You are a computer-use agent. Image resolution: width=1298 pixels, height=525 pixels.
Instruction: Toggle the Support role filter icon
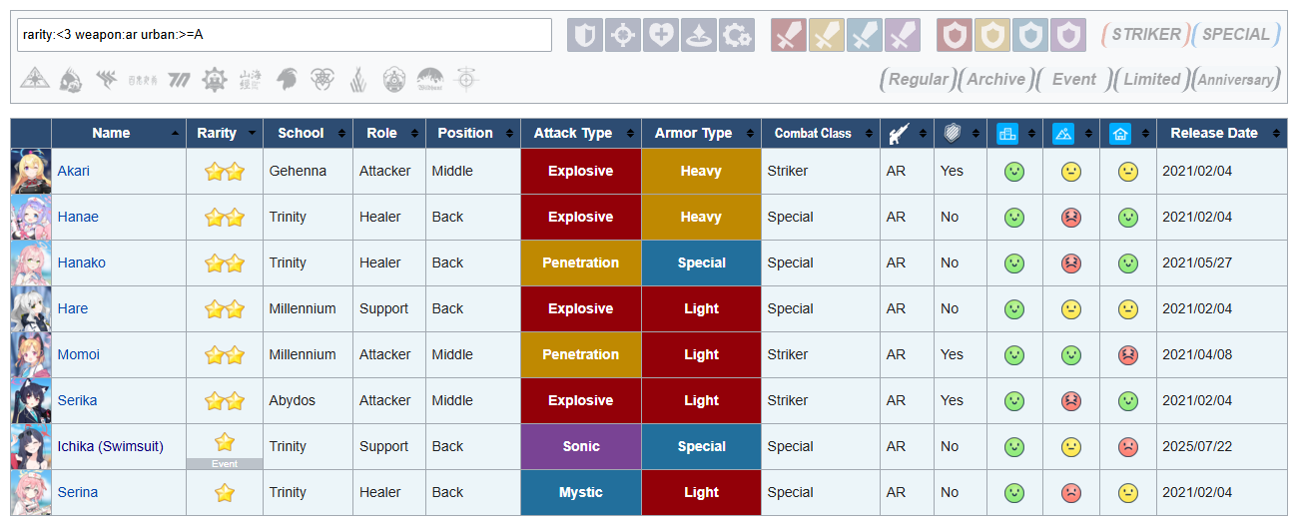coord(699,35)
